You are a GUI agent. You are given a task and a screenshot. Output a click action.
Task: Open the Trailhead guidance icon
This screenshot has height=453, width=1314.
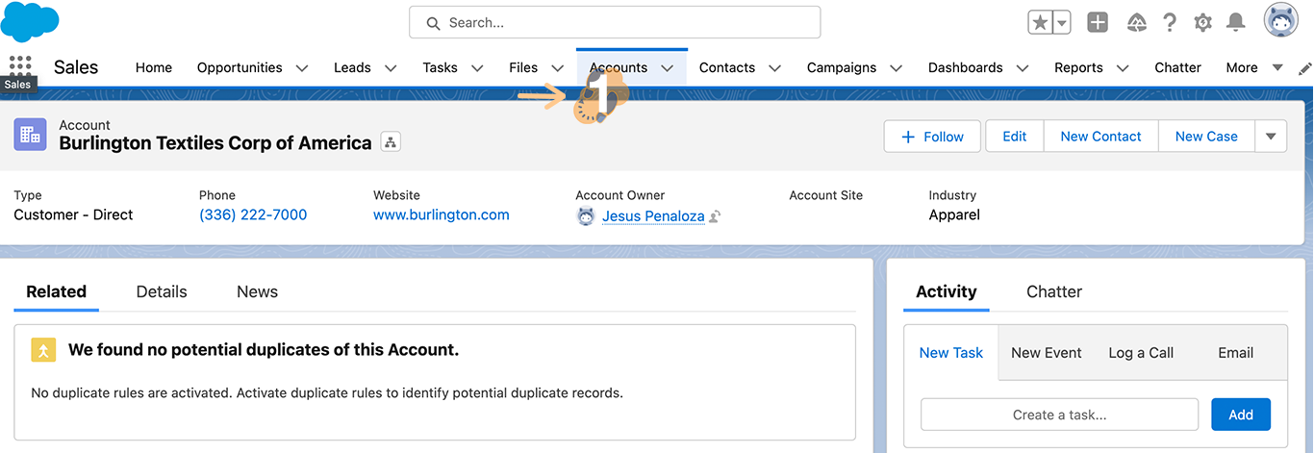pos(1136,23)
